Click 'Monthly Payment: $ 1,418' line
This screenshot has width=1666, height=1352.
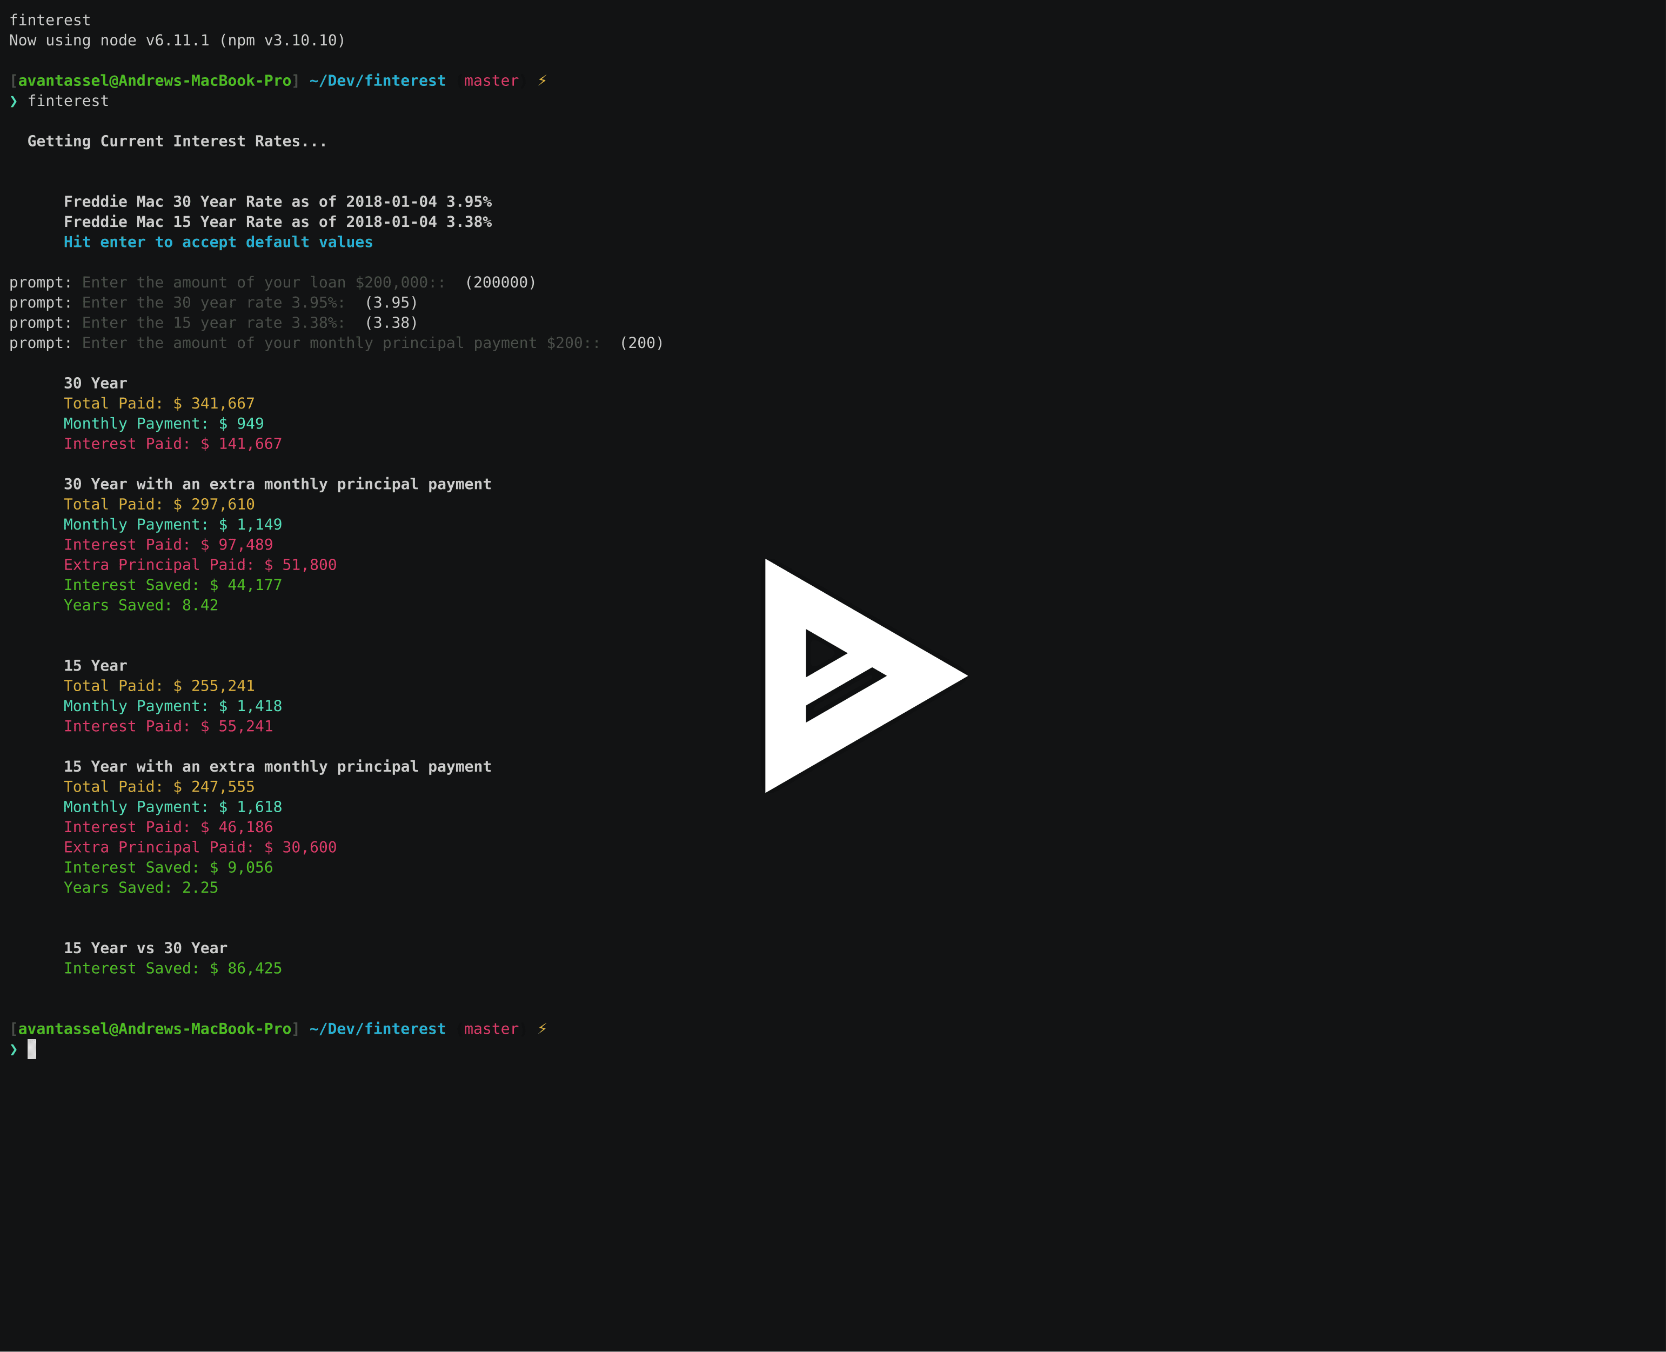tap(173, 706)
